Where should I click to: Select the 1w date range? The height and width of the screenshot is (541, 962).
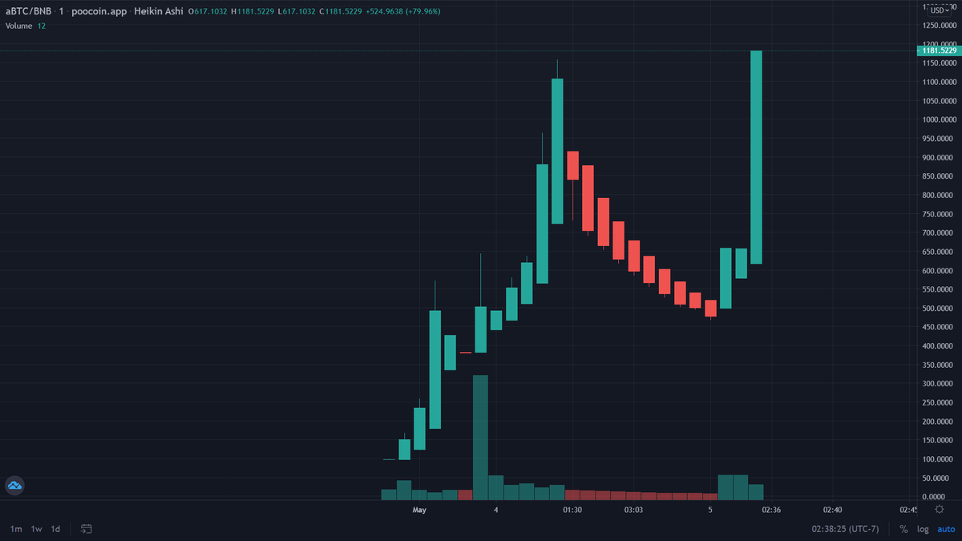[36, 529]
